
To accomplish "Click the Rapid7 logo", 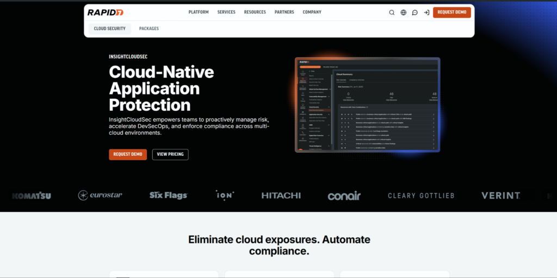I will pyautogui.click(x=105, y=12).
